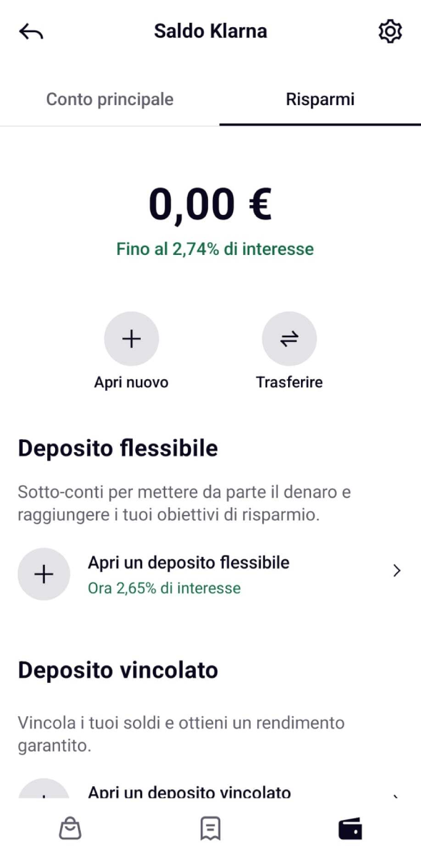
Task: Select the Risparmi tab
Action: (320, 99)
